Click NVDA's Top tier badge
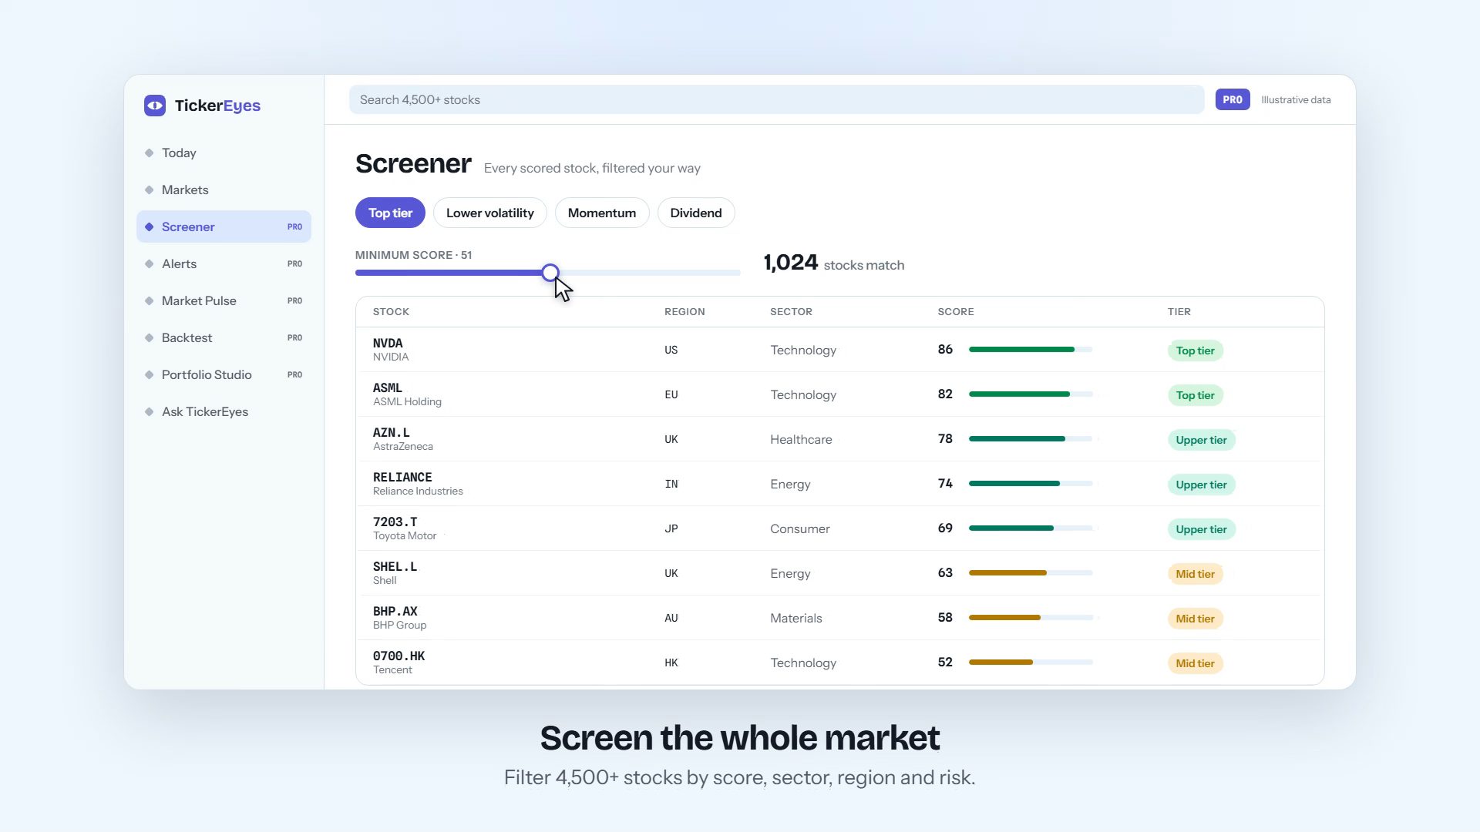Image resolution: width=1480 pixels, height=832 pixels. pyautogui.click(x=1195, y=351)
